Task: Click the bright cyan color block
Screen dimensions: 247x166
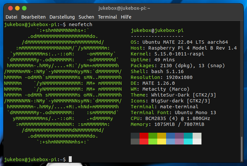Action: pyautogui.click(x=188, y=142)
